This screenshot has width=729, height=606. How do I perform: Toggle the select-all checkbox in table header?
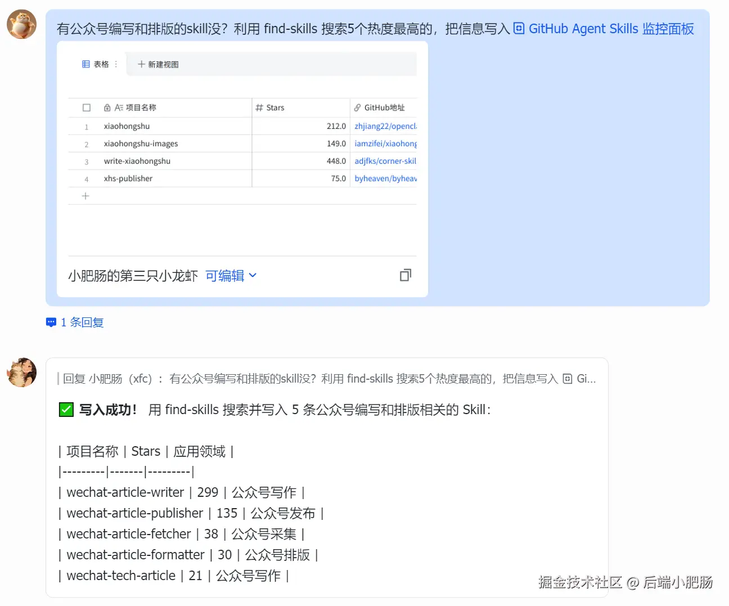click(x=87, y=107)
